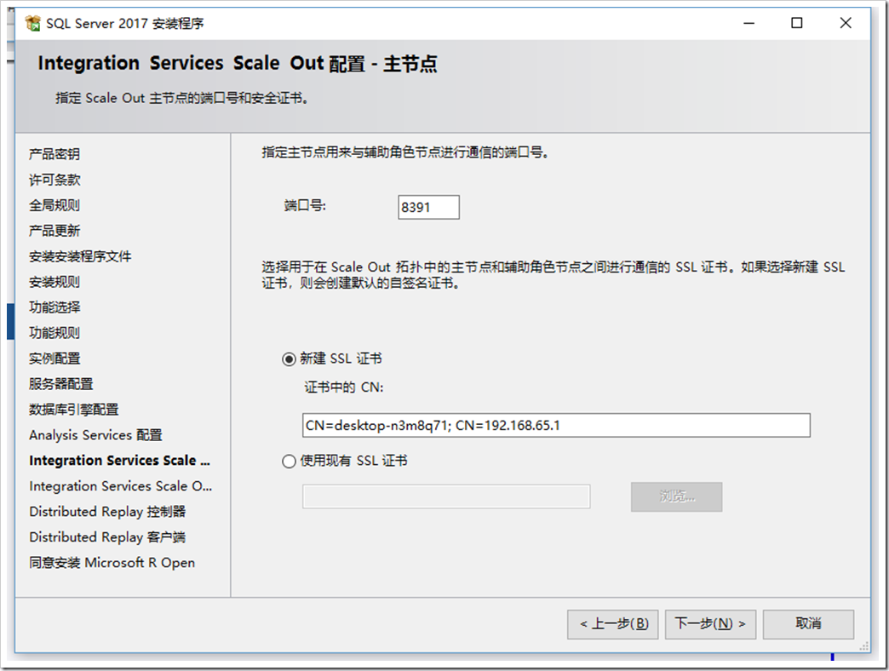Select 同意安装 Microsoft R Open step
Image resolution: width=889 pixels, height=671 pixels.
point(112,562)
